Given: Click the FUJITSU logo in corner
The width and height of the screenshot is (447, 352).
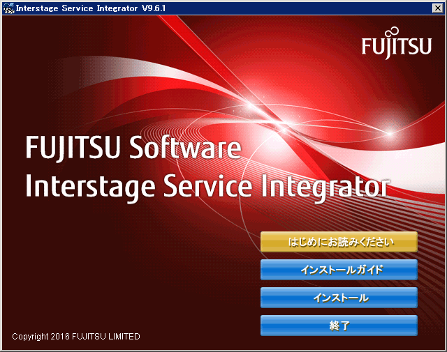Looking at the screenshot, I should [397, 43].
